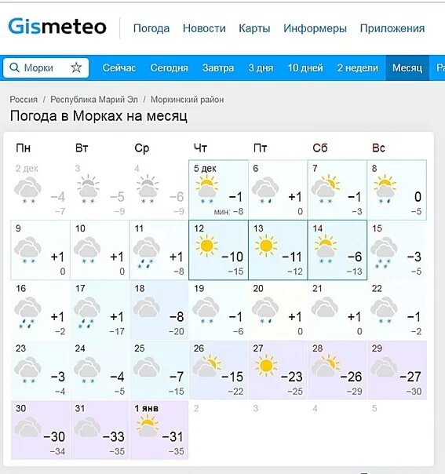Screen dimensions: 445x474
Task: Open the Сейчас tab
Action: coord(119,67)
